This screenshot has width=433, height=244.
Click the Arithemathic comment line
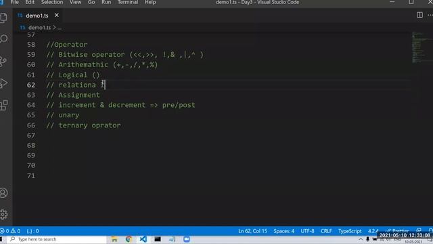pyautogui.click(x=102, y=65)
